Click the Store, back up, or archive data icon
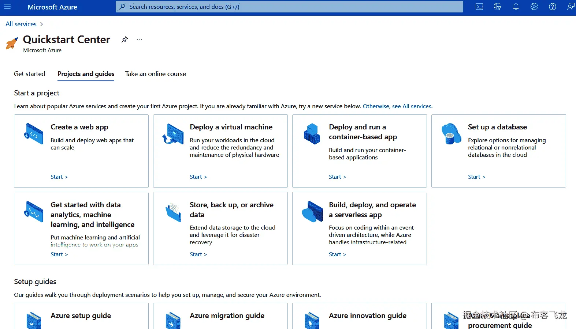 pos(174,212)
